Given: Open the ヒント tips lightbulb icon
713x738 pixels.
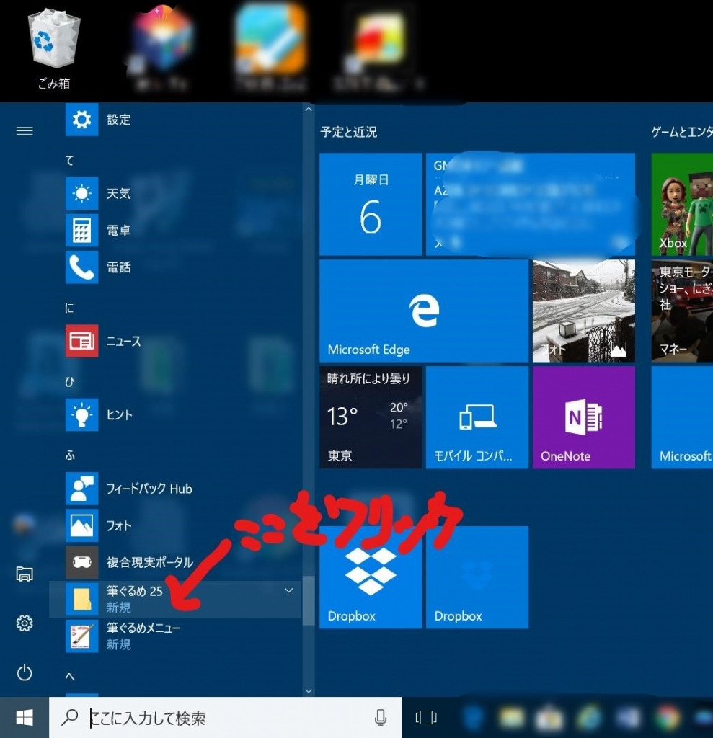Looking at the screenshot, I should pyautogui.click(x=81, y=414).
